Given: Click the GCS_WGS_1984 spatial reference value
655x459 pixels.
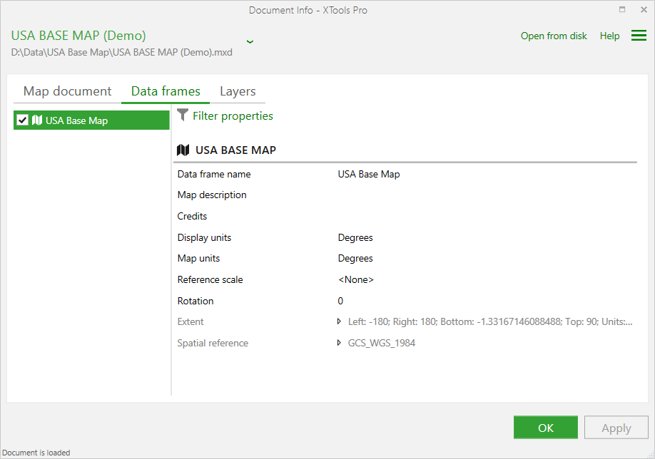Looking at the screenshot, I should point(382,343).
